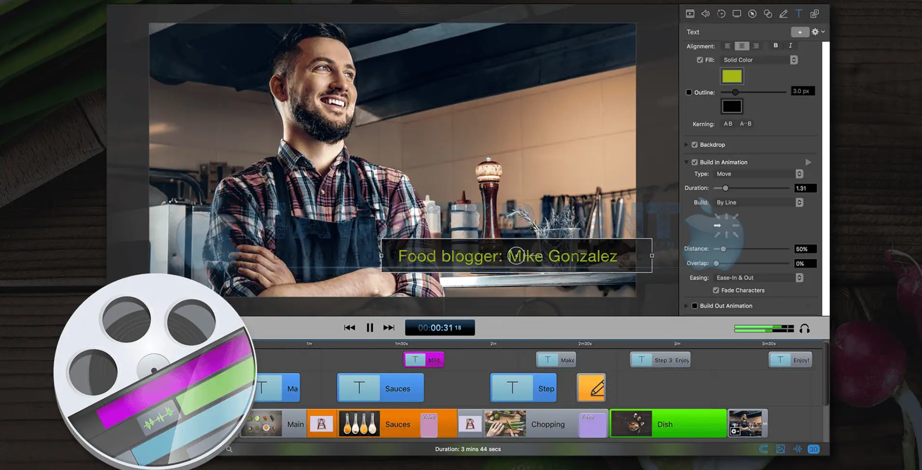The image size is (922, 470).
Task: Add a new text box with plus button
Action: click(800, 32)
